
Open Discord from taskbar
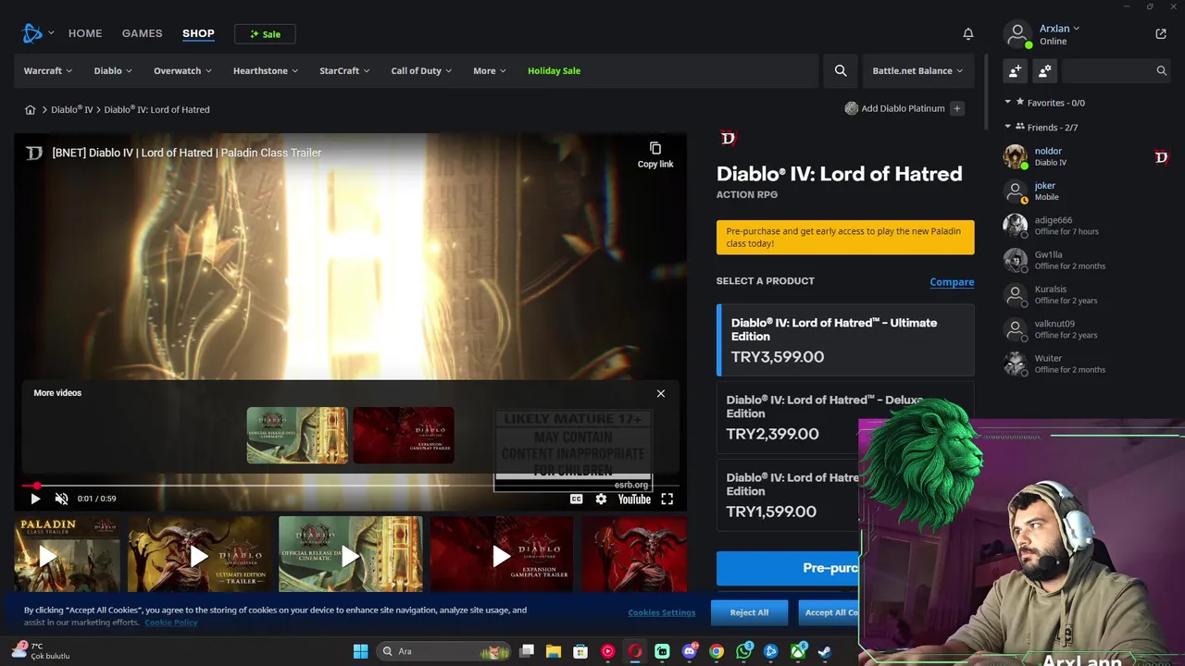[x=689, y=651]
